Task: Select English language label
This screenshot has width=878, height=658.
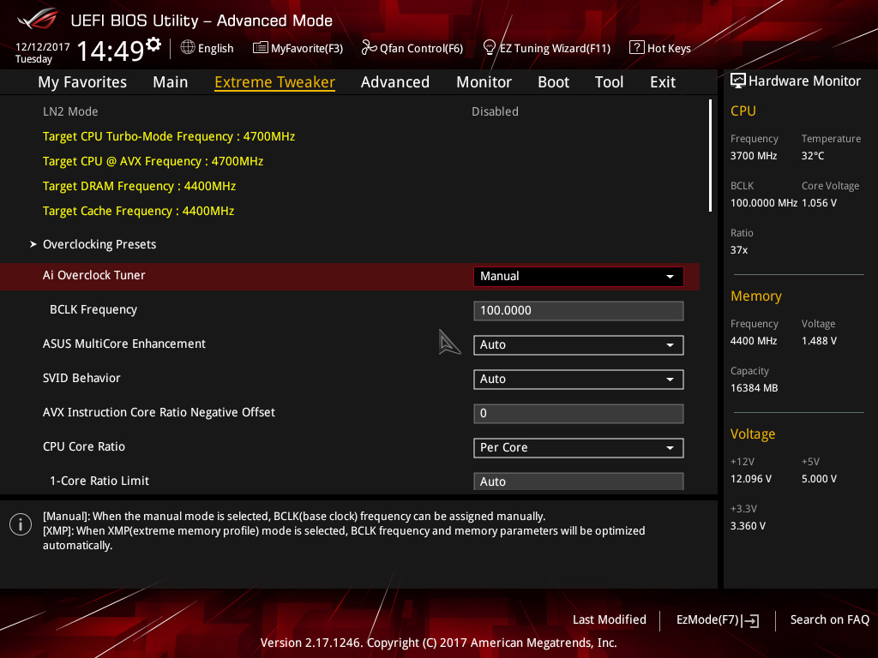Action: [x=215, y=48]
